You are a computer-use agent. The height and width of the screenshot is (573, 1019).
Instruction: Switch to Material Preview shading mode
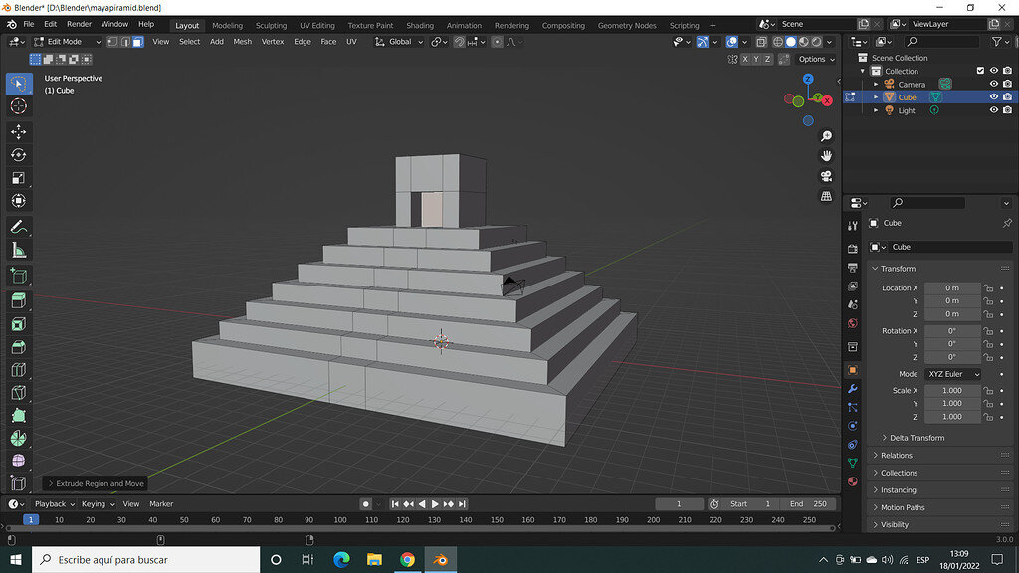point(803,42)
